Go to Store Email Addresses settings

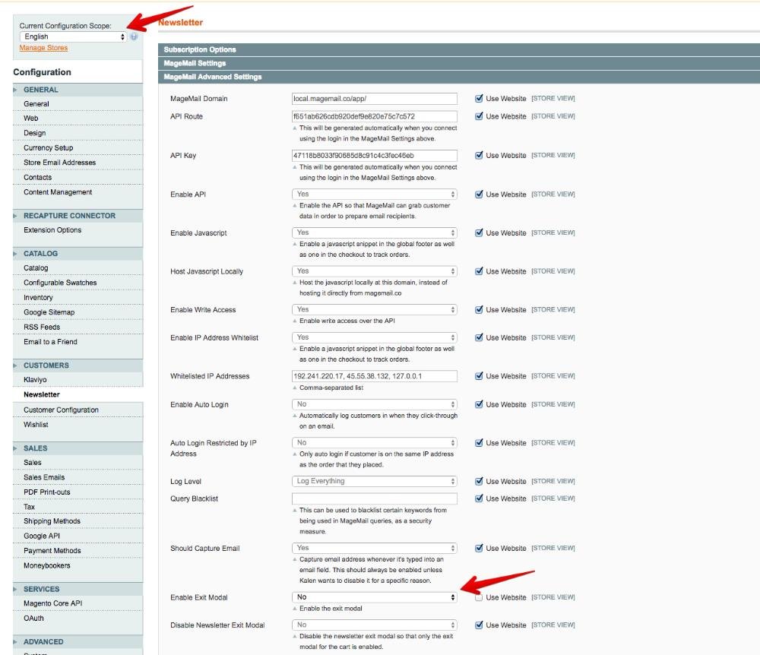tap(59, 163)
